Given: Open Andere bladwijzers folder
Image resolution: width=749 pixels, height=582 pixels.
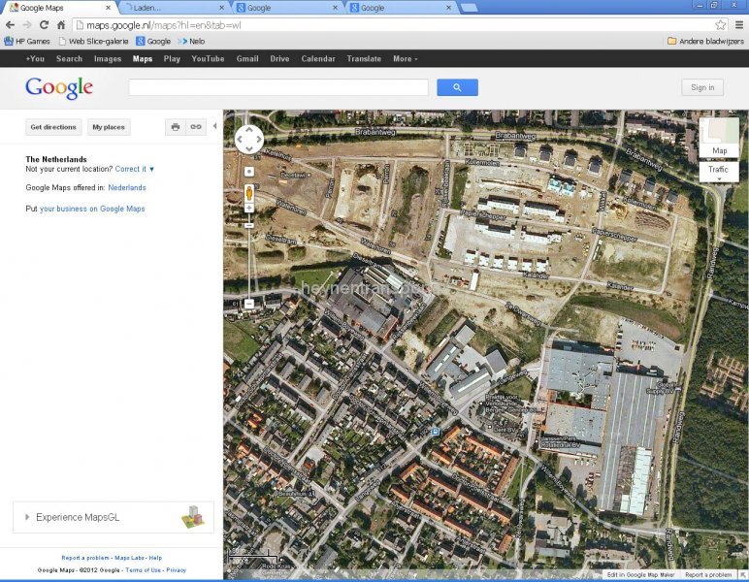Looking at the screenshot, I should pos(705,41).
